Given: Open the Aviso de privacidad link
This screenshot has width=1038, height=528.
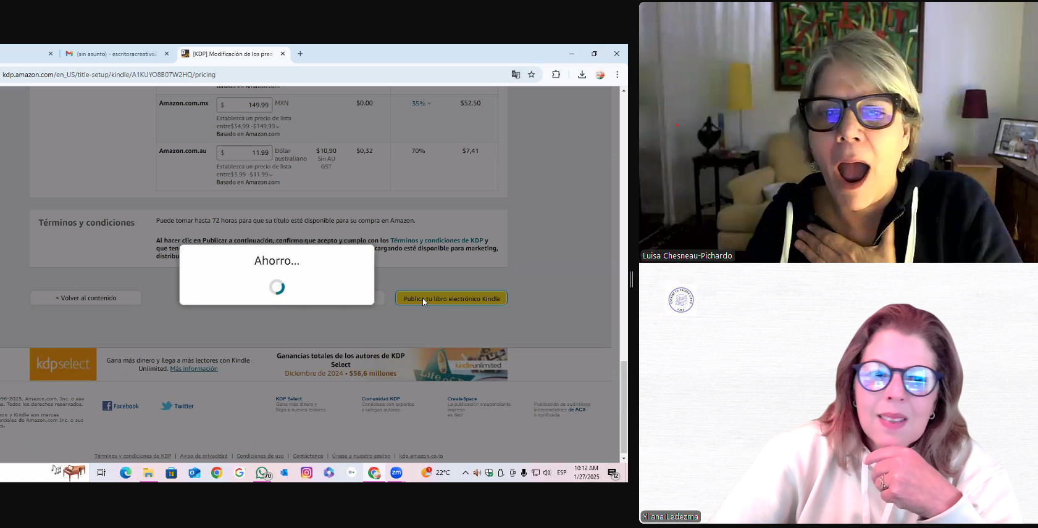Looking at the screenshot, I should pyautogui.click(x=204, y=456).
